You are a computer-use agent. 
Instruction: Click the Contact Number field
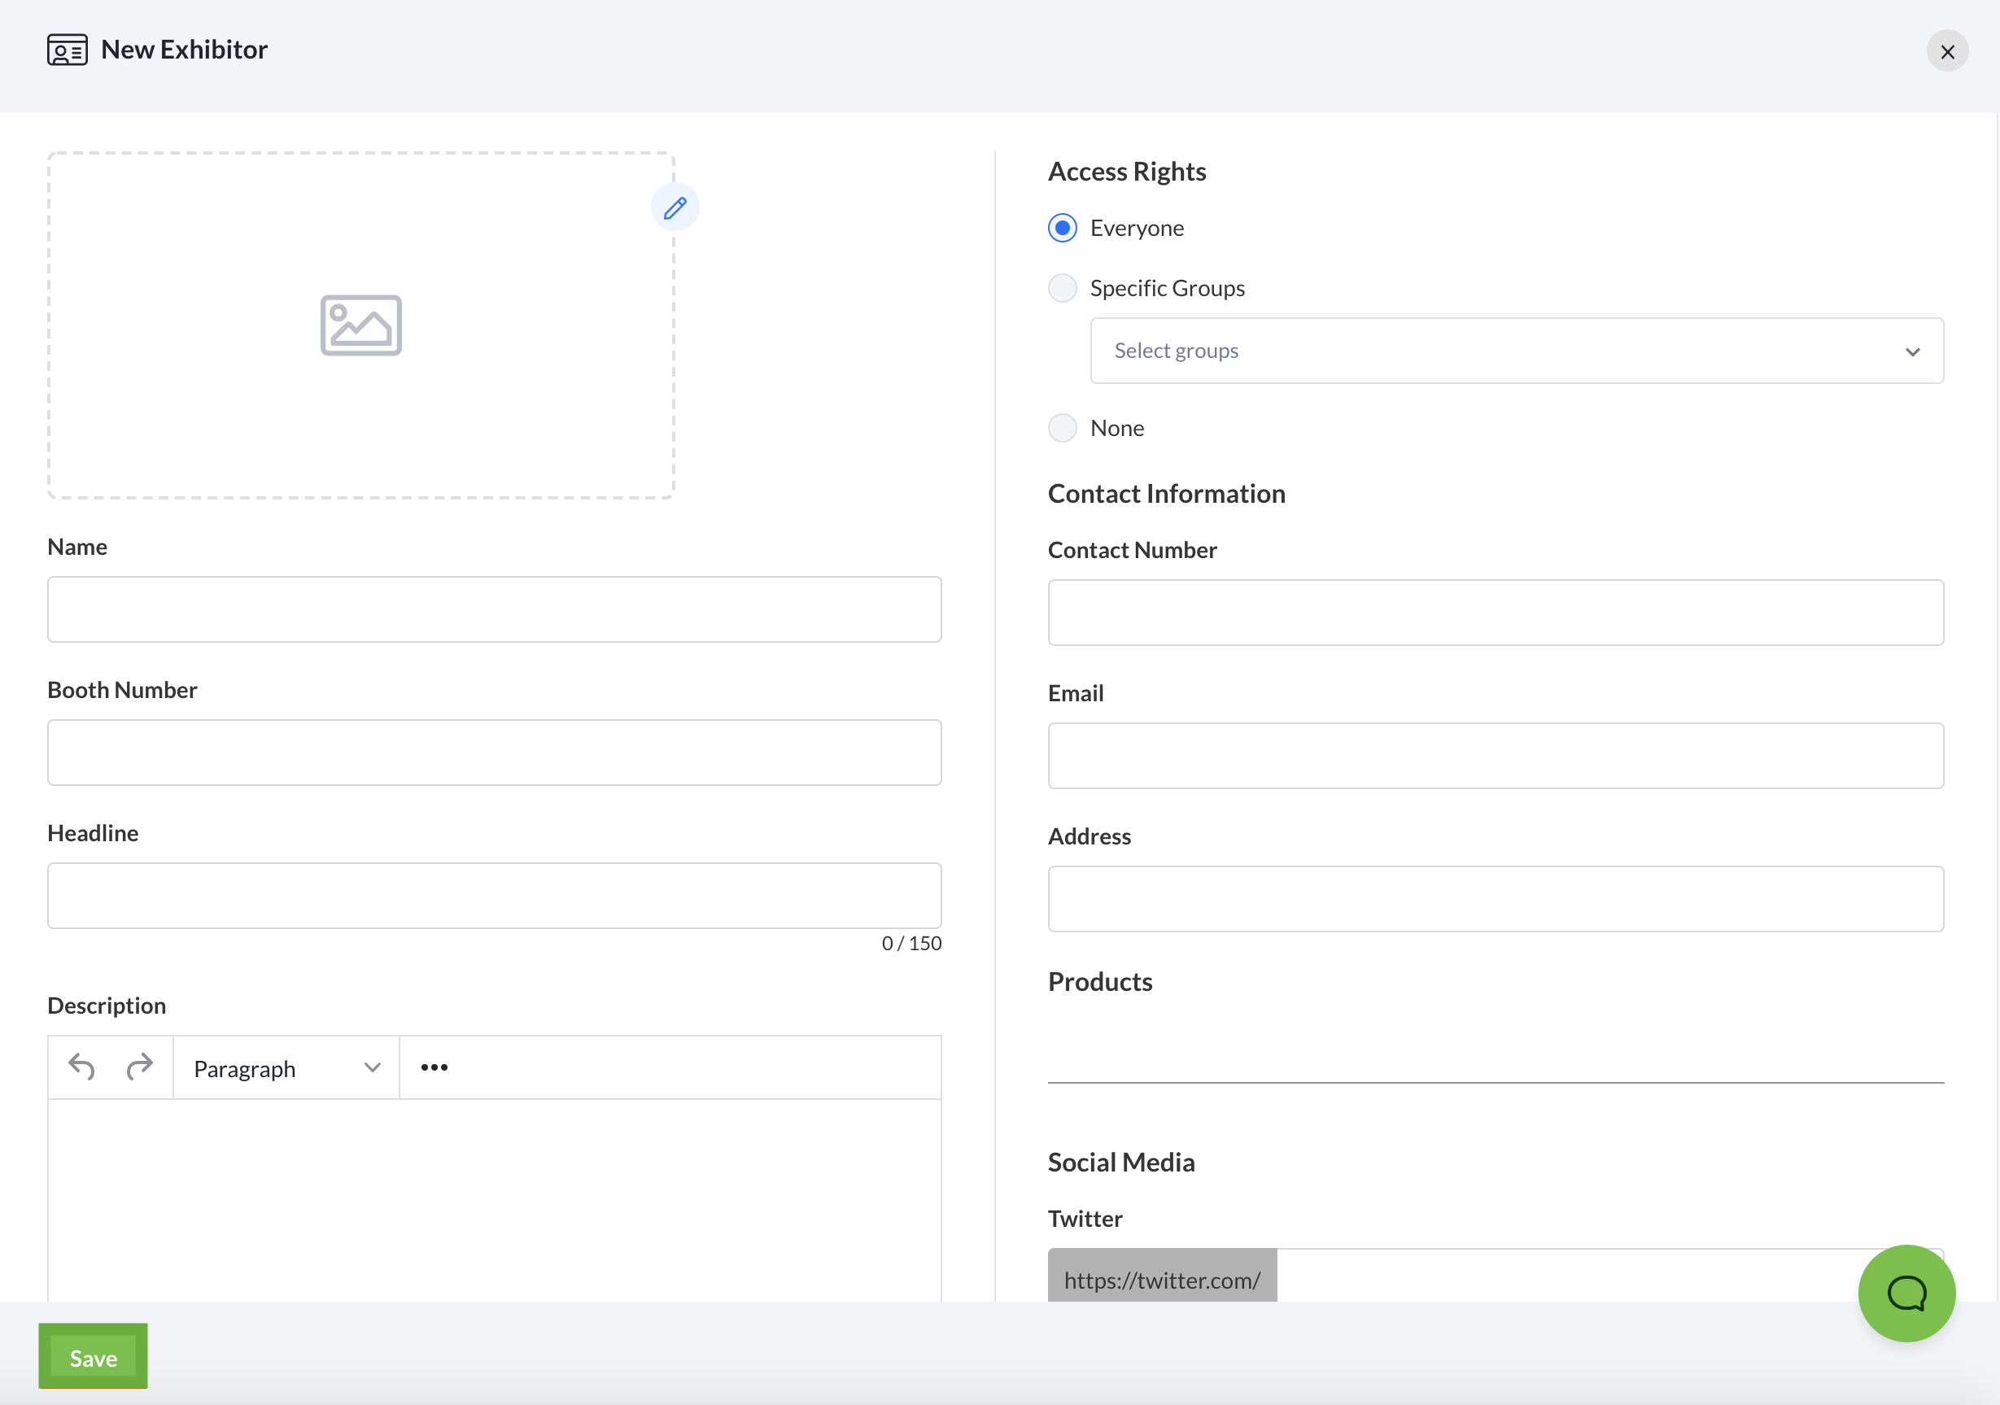tap(1495, 613)
